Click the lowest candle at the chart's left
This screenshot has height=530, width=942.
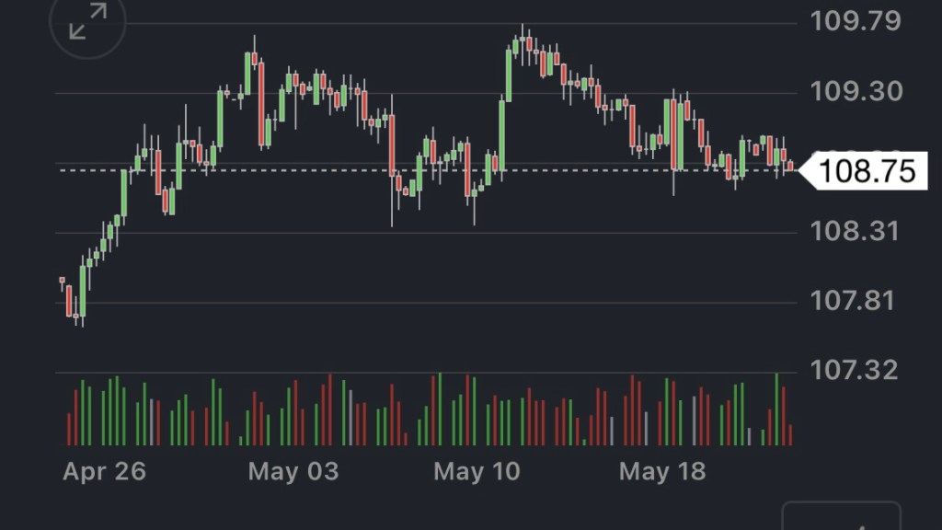pyautogui.click(x=75, y=316)
